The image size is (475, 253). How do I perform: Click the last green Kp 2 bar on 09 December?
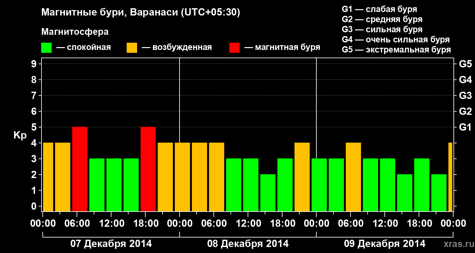(x=439, y=193)
